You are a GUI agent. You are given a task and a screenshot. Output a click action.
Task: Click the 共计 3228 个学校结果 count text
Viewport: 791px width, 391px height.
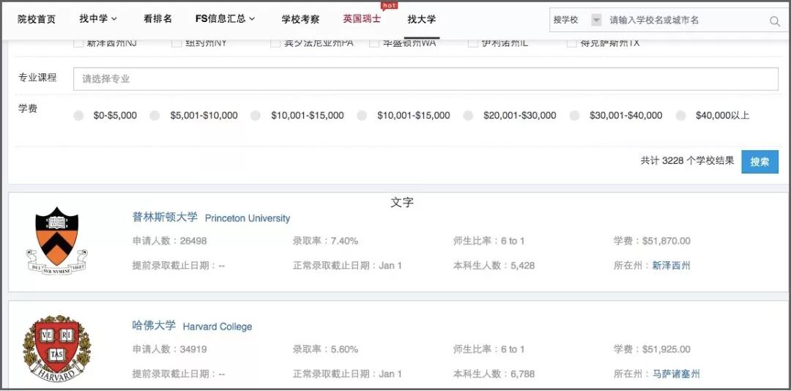(x=687, y=161)
